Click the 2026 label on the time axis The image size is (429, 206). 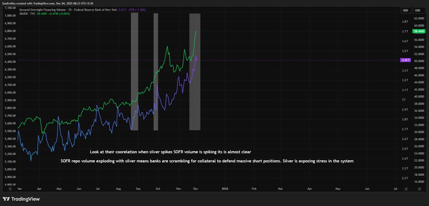click(x=225, y=189)
